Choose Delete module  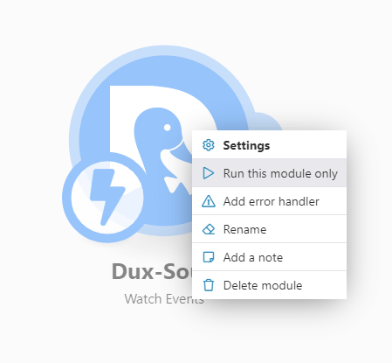click(269, 285)
